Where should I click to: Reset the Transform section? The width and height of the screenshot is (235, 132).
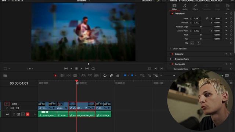(x=231, y=14)
